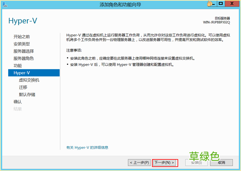Go back with the 上一步(P) button
This screenshot has width=241, height=171.
tap(140, 163)
